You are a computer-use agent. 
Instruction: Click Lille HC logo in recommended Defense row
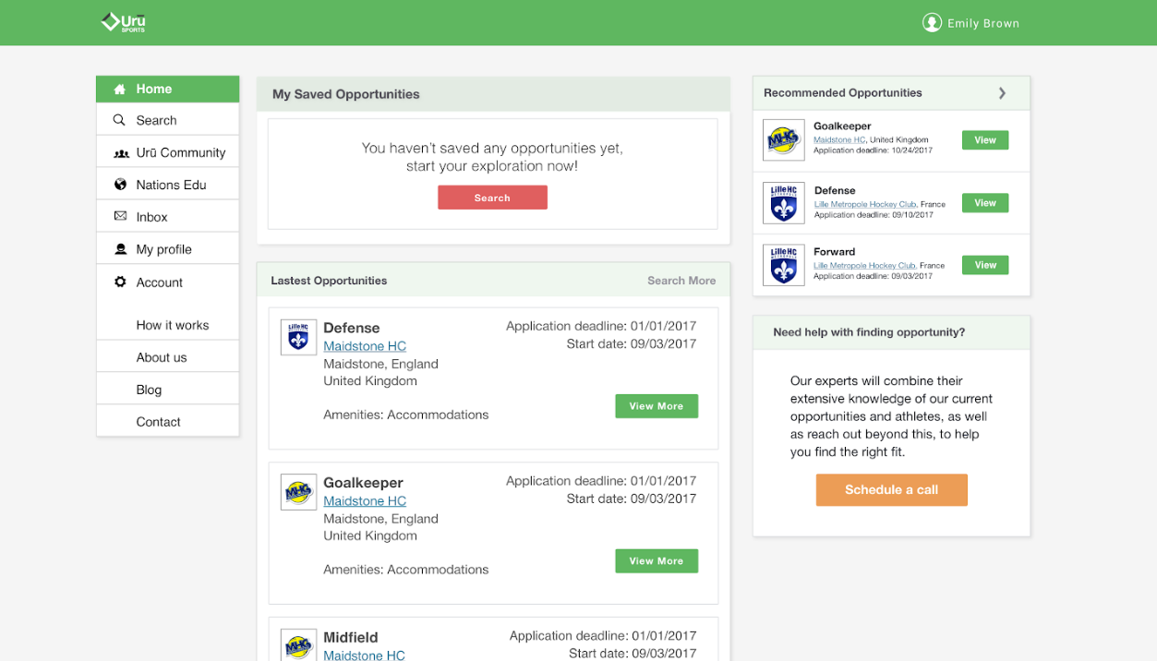784,203
